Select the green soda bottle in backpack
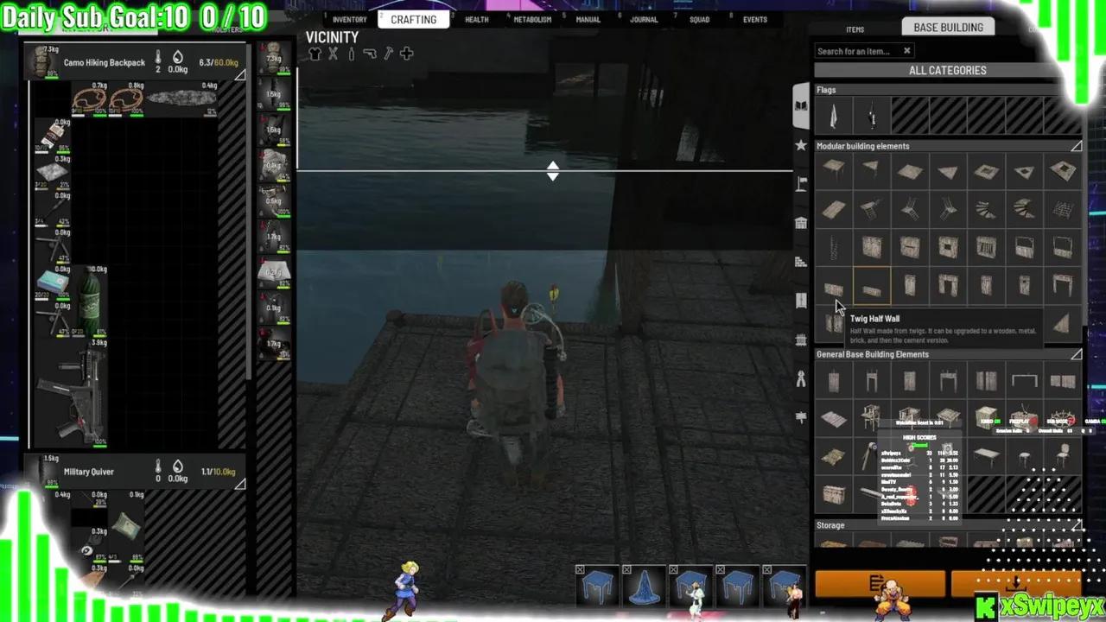Image resolution: width=1106 pixels, height=622 pixels. tap(88, 300)
